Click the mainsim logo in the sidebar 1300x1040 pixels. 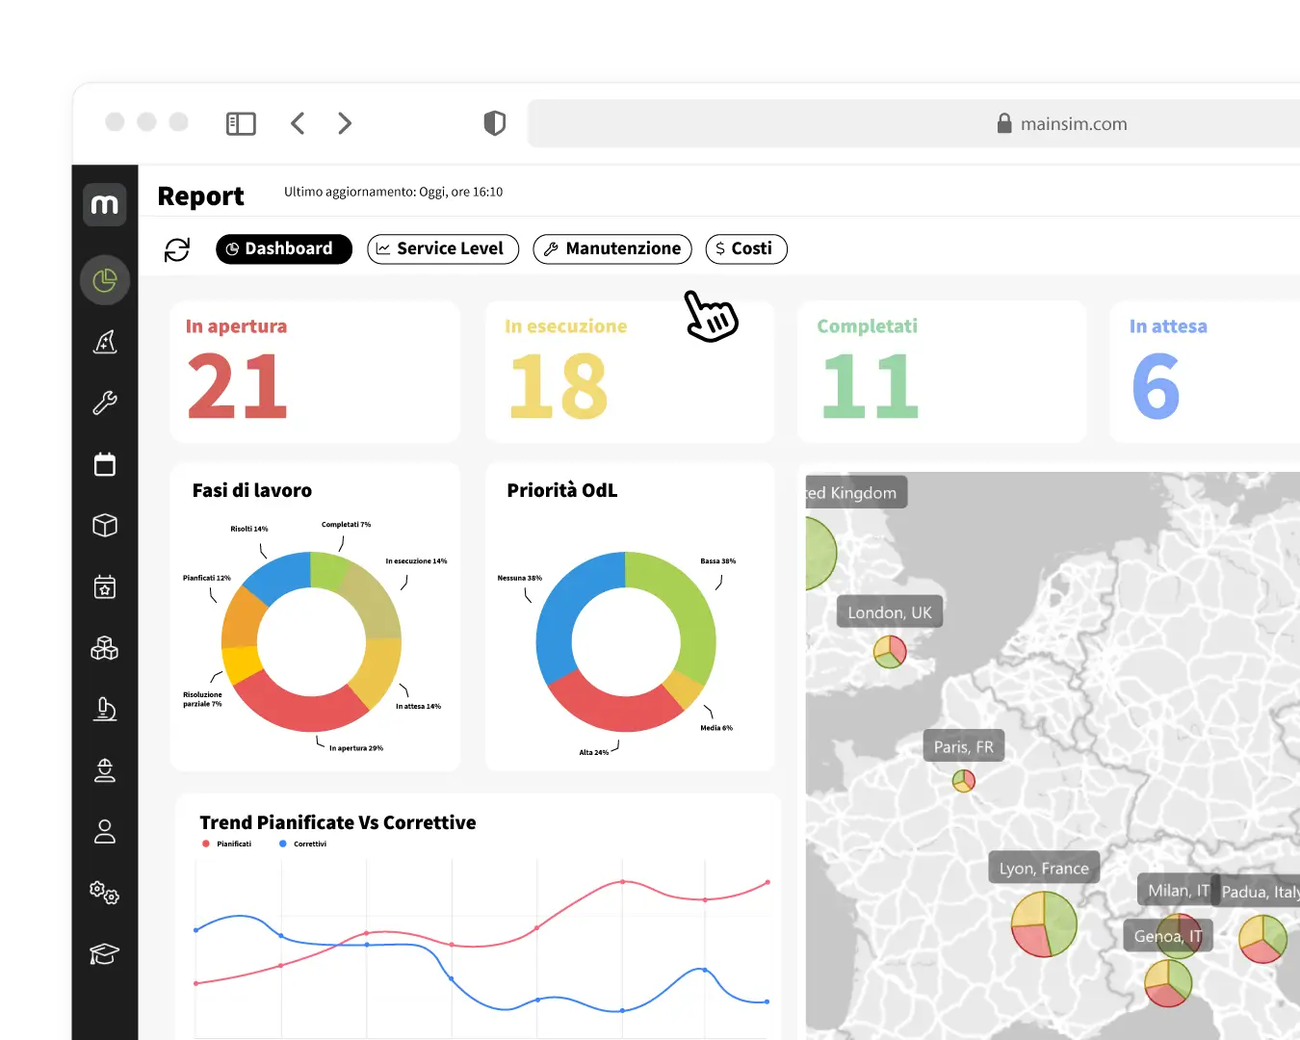tap(104, 204)
